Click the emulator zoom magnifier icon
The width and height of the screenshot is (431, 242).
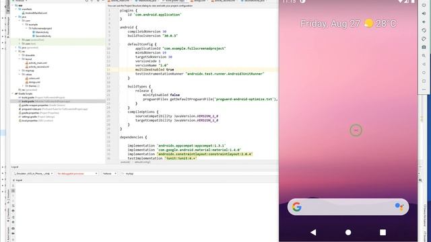(x=424, y=56)
